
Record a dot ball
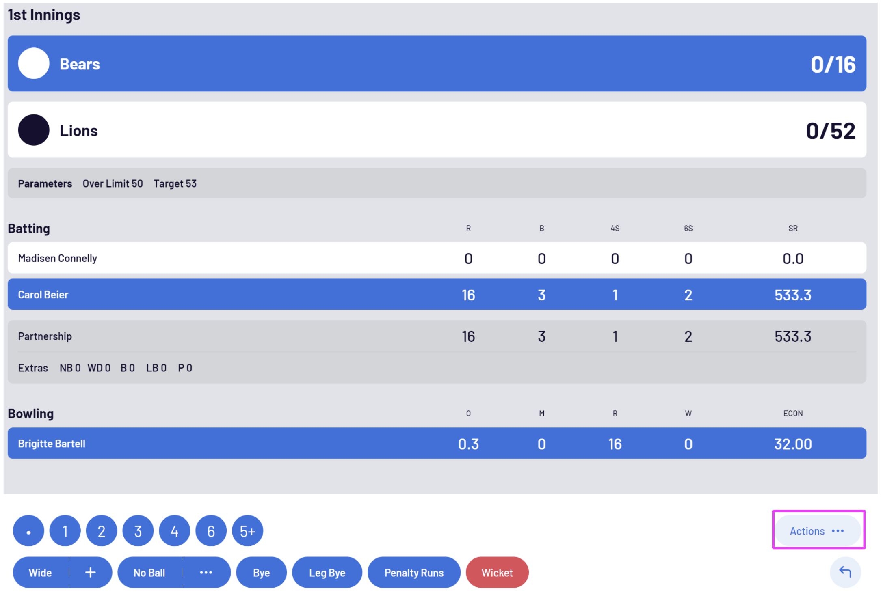pos(28,530)
